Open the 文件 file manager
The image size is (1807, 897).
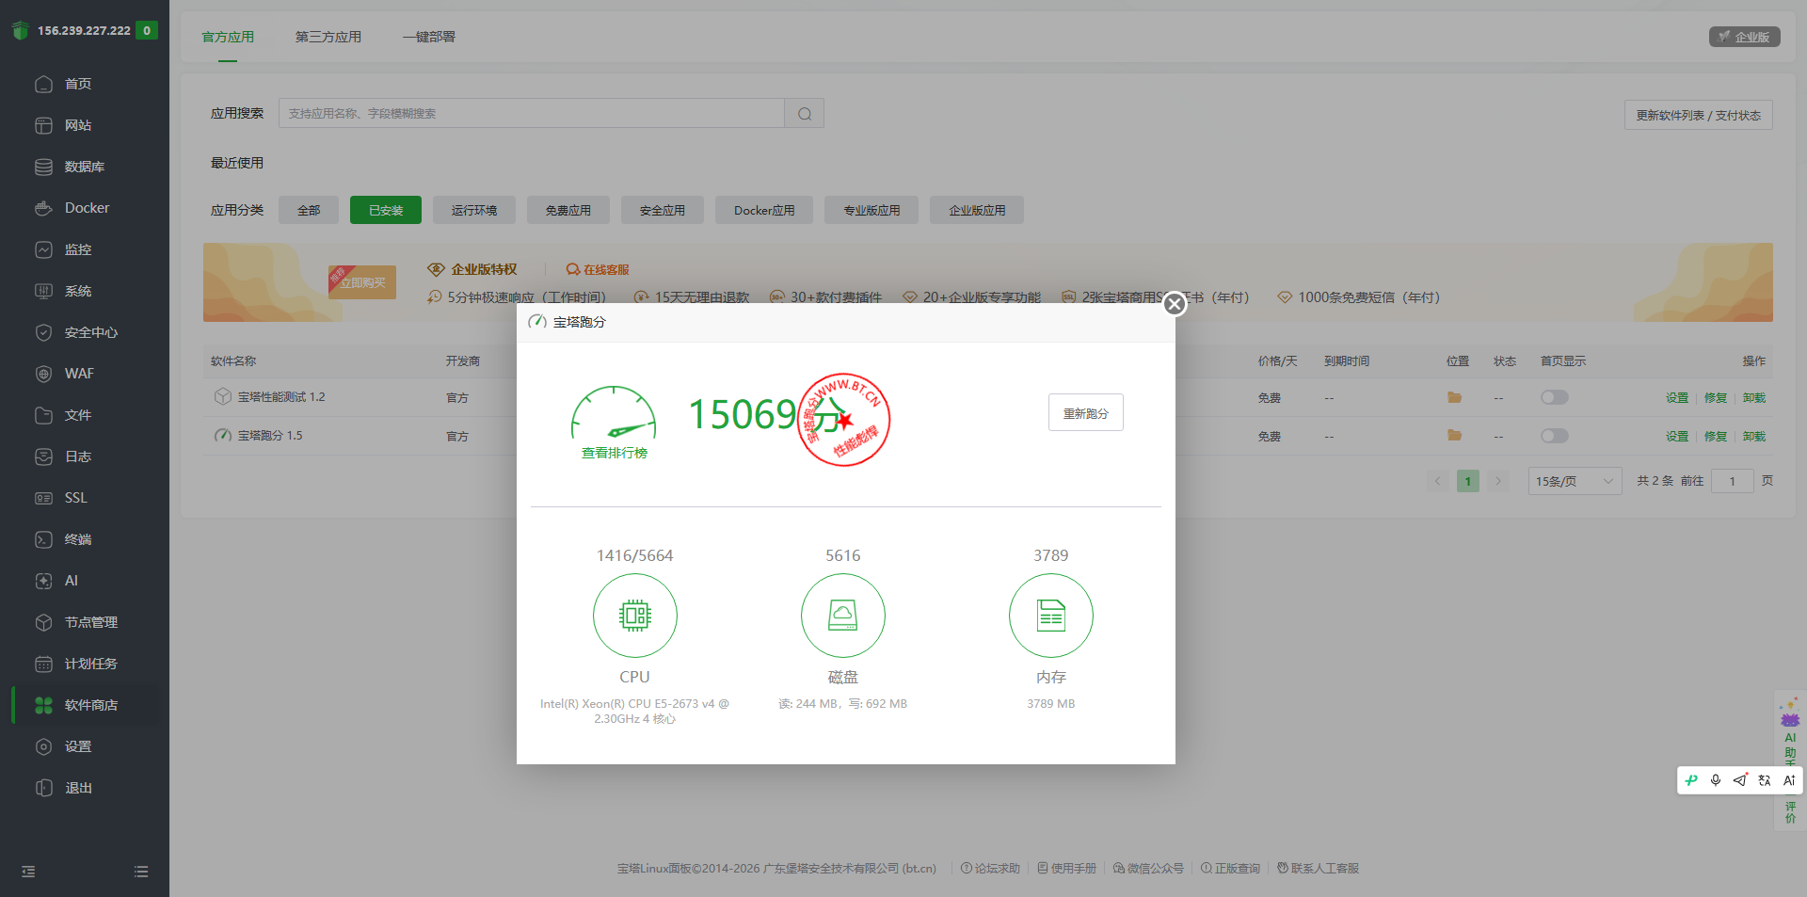pos(78,415)
